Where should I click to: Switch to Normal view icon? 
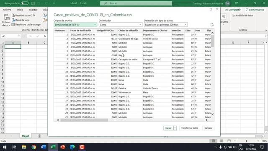tap(213, 141)
